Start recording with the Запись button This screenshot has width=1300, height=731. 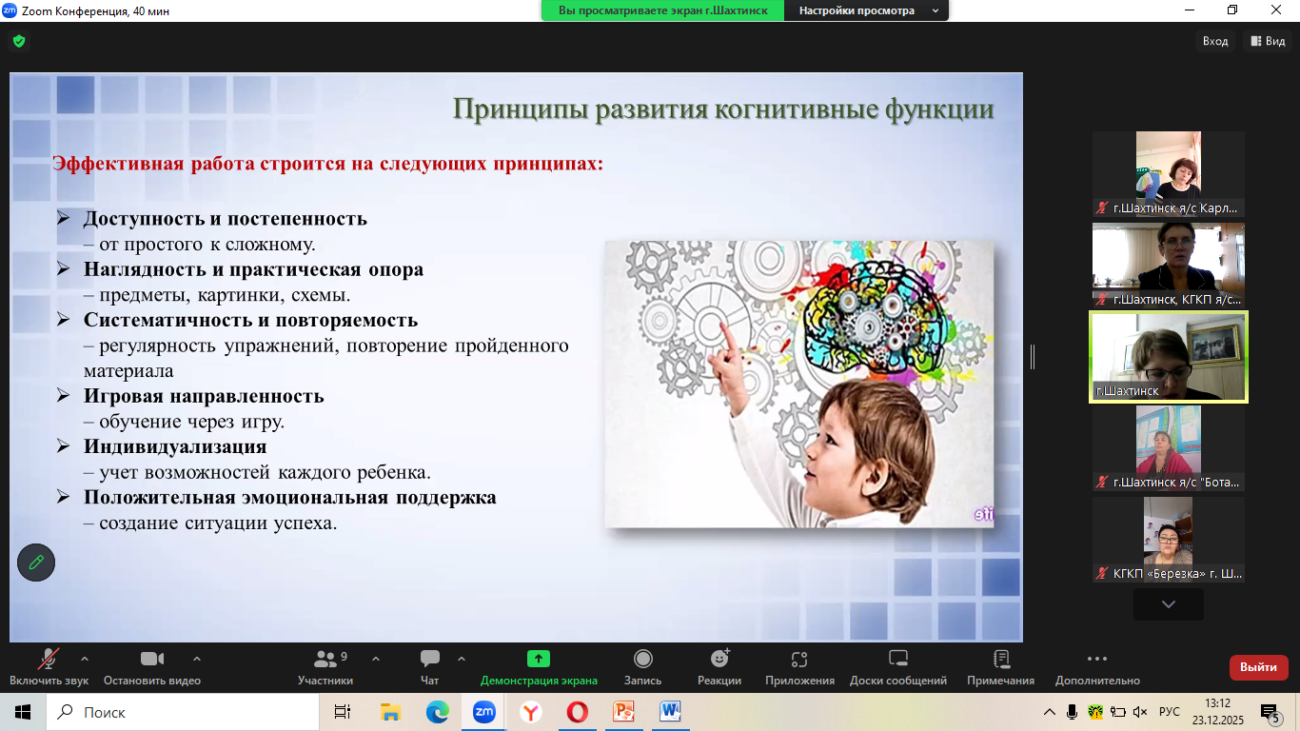pos(643,666)
